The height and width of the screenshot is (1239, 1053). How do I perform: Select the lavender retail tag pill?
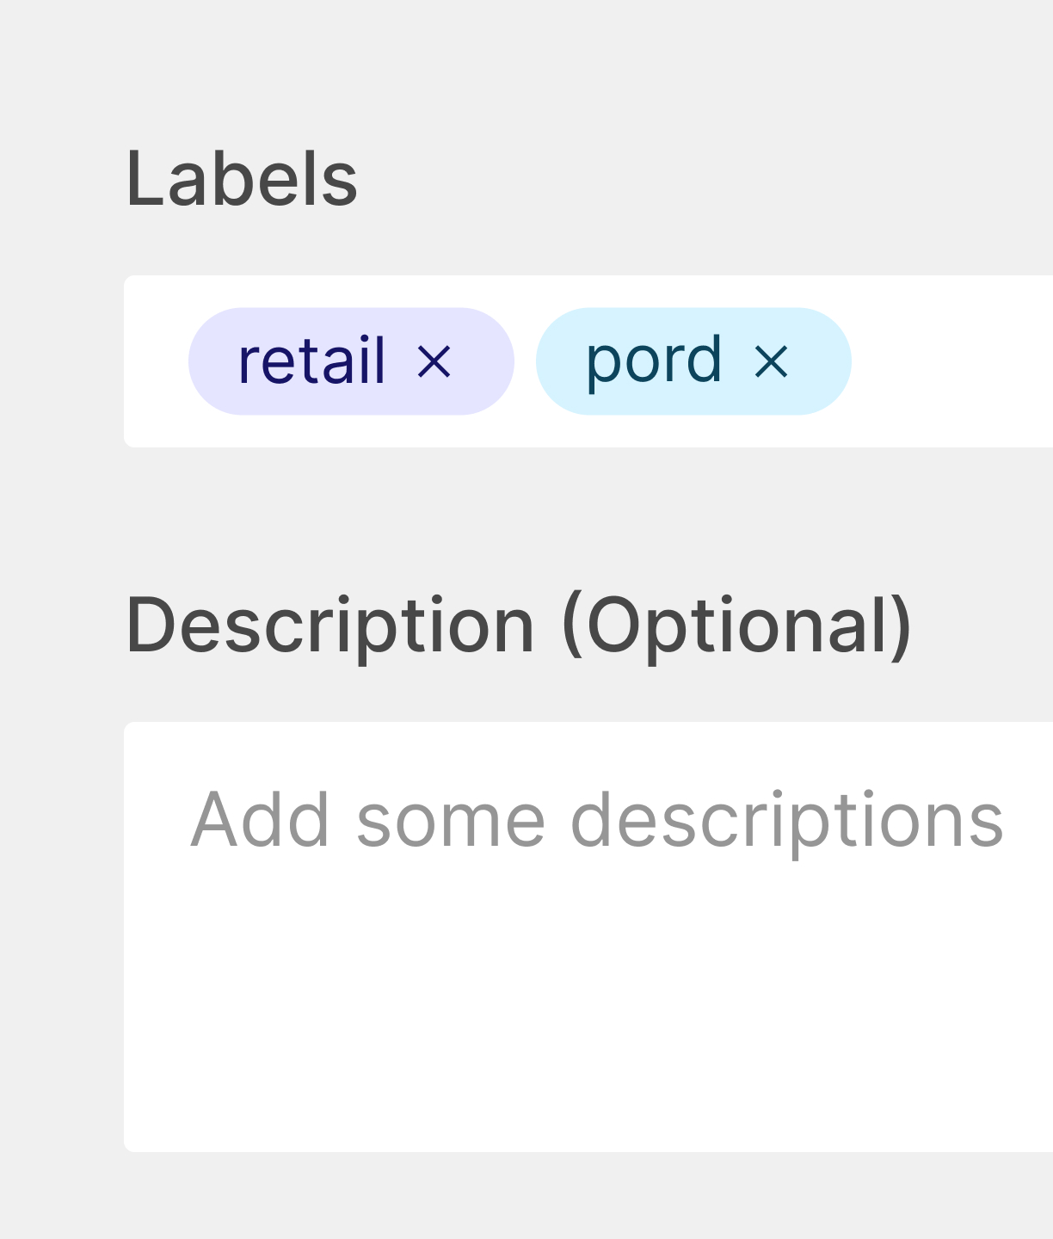351,361
